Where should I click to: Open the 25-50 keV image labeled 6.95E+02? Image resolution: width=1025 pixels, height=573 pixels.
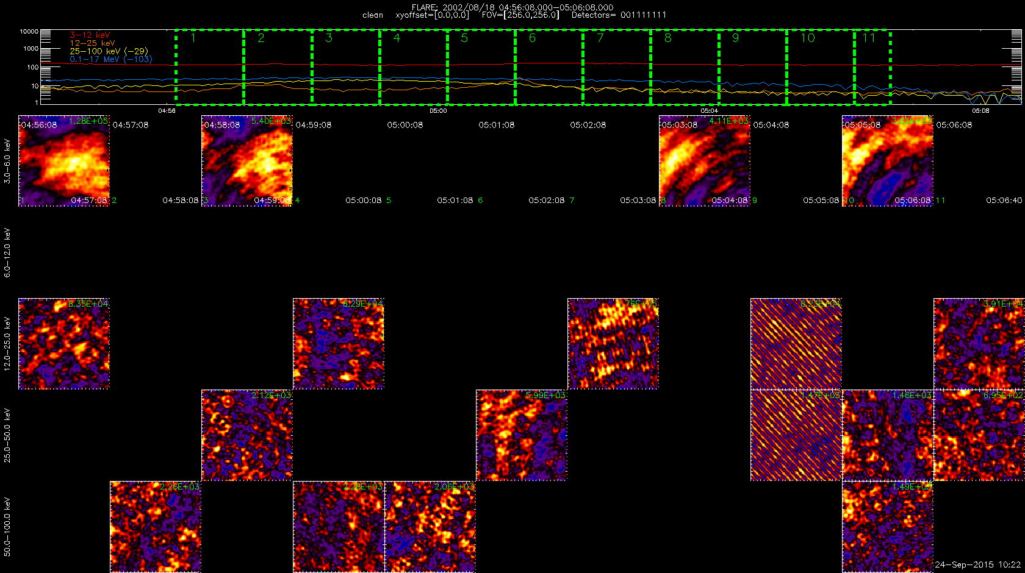(979, 435)
